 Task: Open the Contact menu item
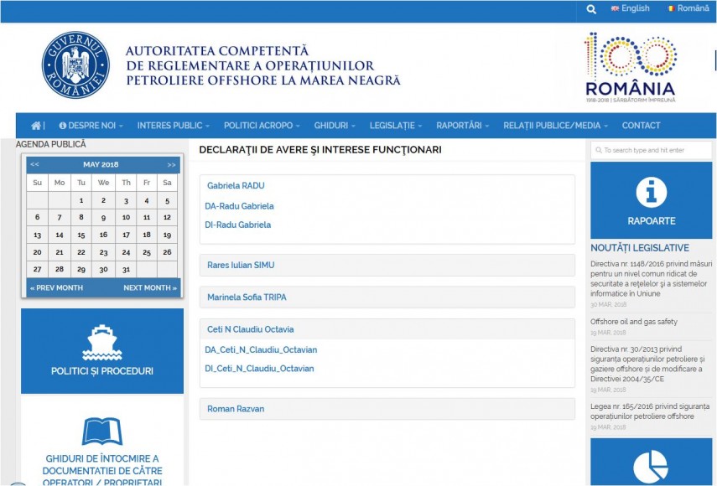[x=641, y=126]
